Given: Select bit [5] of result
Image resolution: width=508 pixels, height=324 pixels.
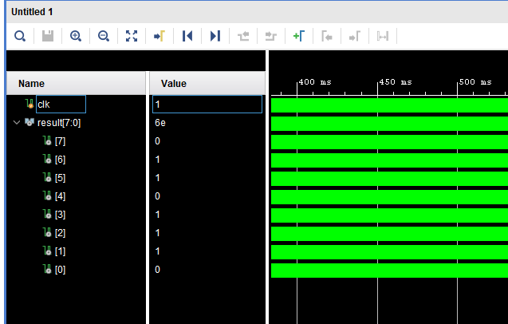Looking at the screenshot, I should click(60, 178).
